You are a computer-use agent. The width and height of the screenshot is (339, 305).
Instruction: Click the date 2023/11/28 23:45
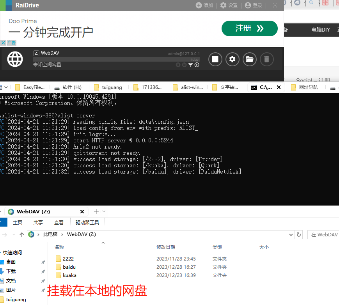pos(176,259)
